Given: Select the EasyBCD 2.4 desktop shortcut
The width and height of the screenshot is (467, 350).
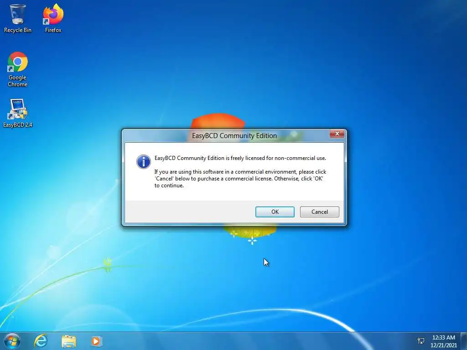Looking at the screenshot, I should click(x=18, y=113).
